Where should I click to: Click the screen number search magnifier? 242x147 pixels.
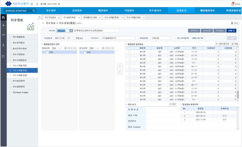(x=34, y=11)
